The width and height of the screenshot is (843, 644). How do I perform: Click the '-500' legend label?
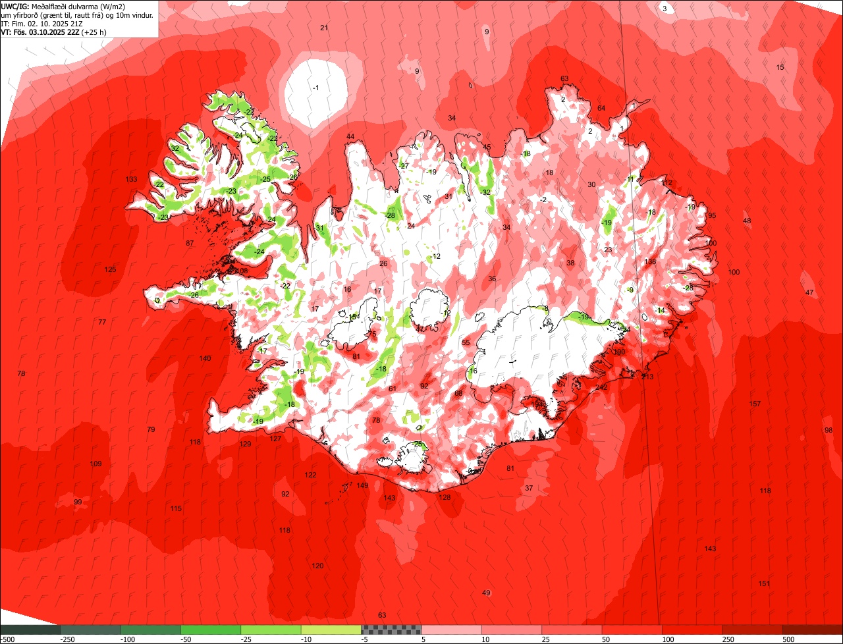pos(7,639)
